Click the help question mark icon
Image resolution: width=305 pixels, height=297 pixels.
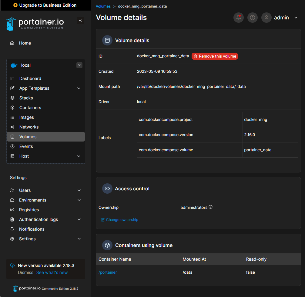(x=252, y=17)
